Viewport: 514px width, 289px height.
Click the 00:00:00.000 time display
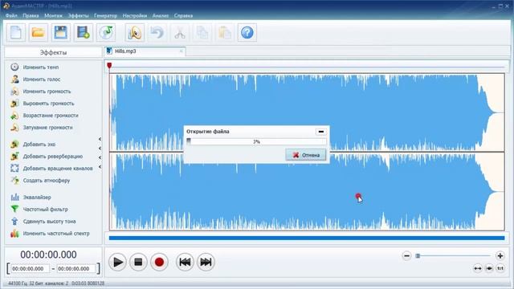pos(48,254)
